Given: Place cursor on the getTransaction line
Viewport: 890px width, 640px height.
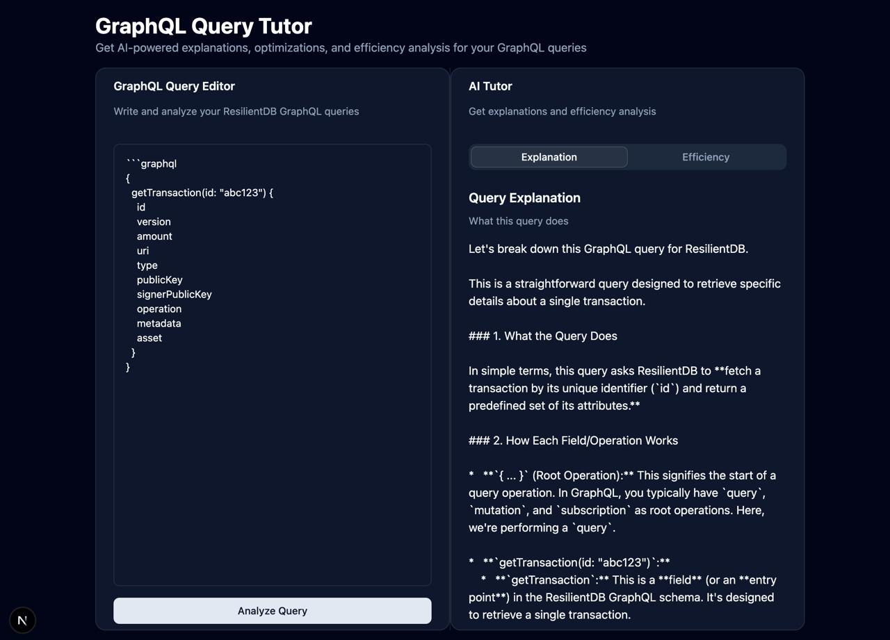Looking at the screenshot, I should click(x=202, y=192).
